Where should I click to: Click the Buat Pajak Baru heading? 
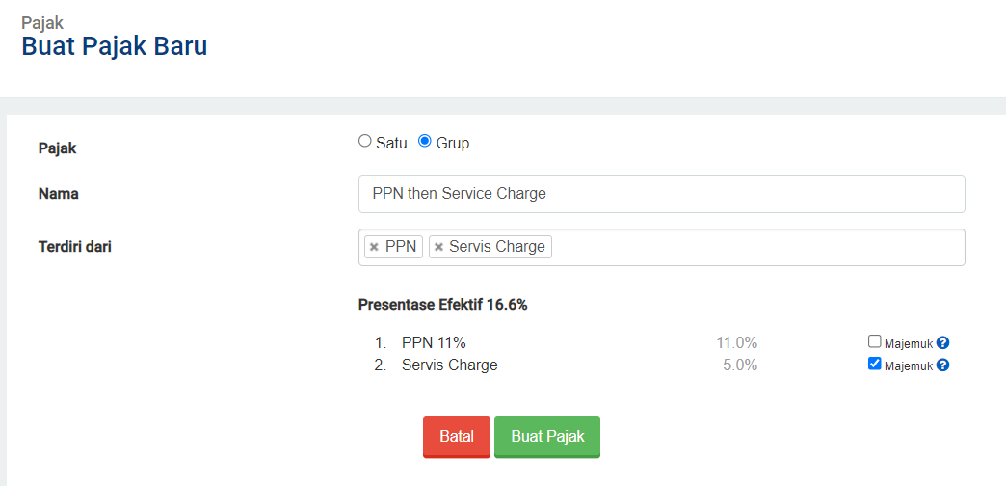115,47
